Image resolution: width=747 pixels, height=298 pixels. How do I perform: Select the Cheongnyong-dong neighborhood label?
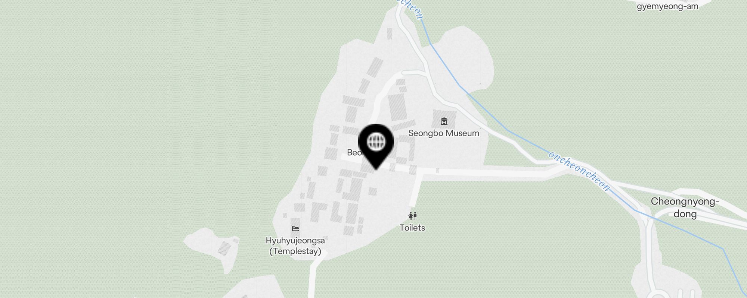point(685,207)
